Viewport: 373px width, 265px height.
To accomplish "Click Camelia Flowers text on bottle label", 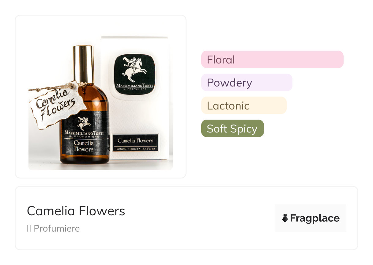I will coord(83,146).
